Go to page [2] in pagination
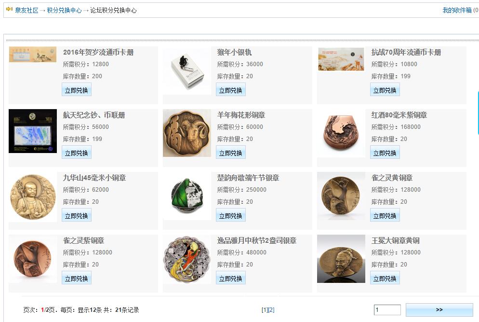Screen dimensions: 479x322 pyautogui.click(x=271, y=310)
